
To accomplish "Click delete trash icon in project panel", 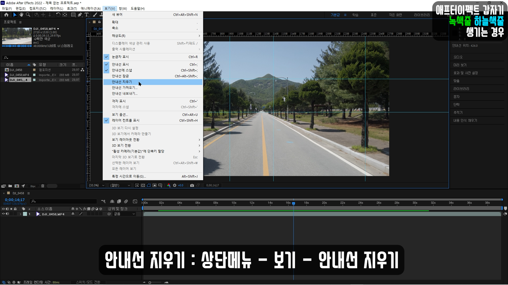I will click(x=43, y=186).
